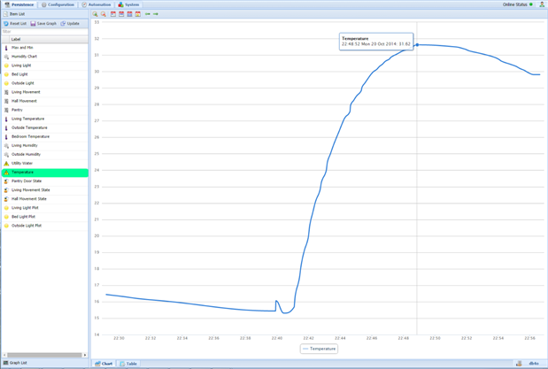Go to the System tab
The height and width of the screenshot is (369, 548).
[128, 4]
